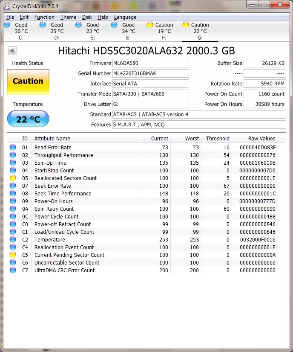Viewport: 293px width, 352px height.
Task: Click the blue orb for Seek Time Performance
Action: pos(13,193)
